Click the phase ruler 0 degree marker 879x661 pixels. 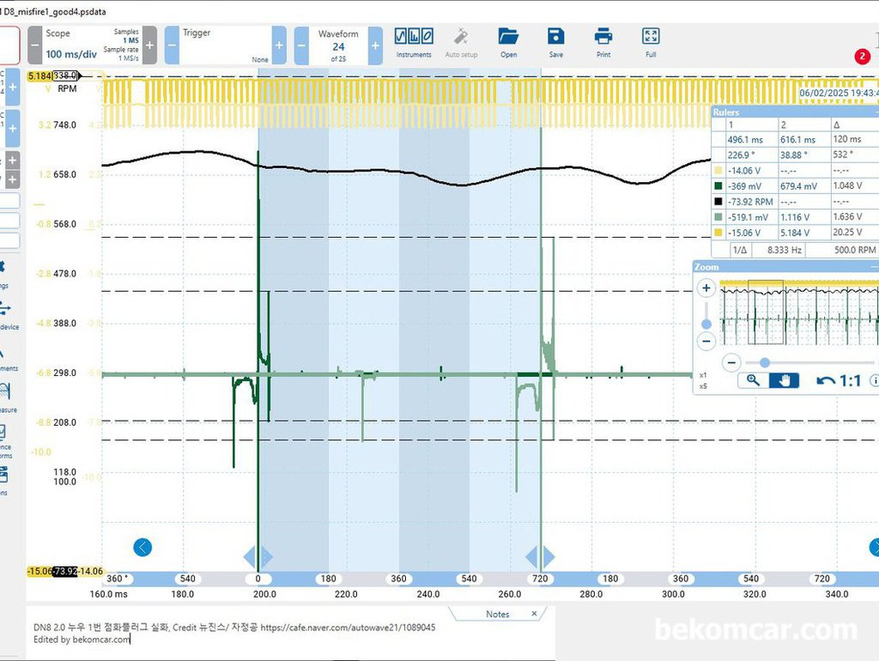coord(258,579)
